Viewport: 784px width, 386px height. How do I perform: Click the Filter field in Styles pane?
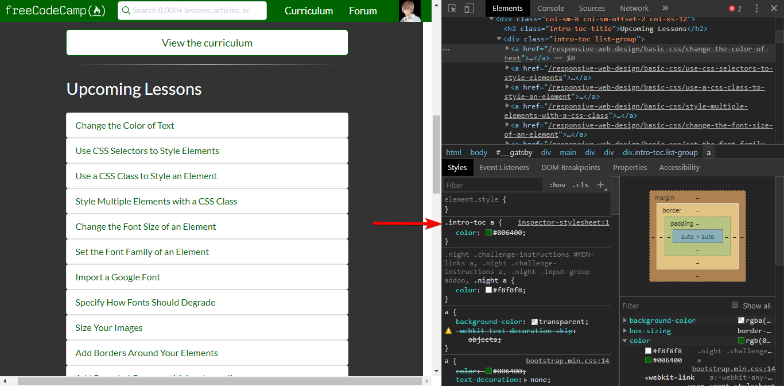coord(492,184)
